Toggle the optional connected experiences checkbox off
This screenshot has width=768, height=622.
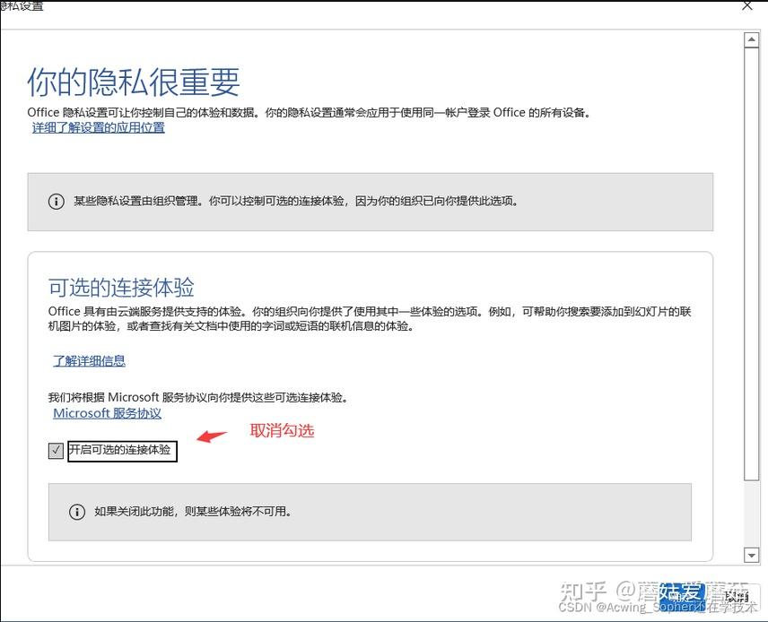[56, 450]
